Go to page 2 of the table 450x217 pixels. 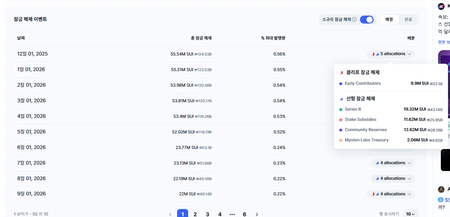195,214
